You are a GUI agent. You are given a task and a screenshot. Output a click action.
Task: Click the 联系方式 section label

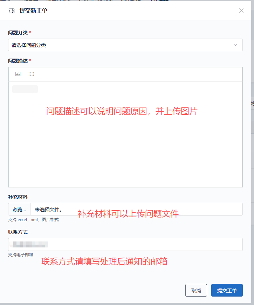pyautogui.click(x=18, y=232)
